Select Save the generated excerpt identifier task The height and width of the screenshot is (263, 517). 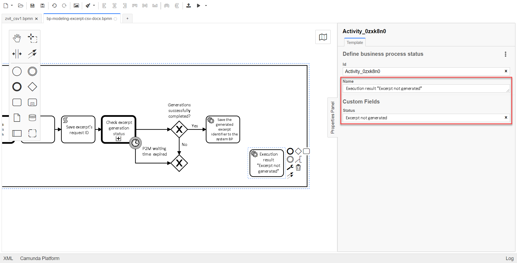point(223,130)
